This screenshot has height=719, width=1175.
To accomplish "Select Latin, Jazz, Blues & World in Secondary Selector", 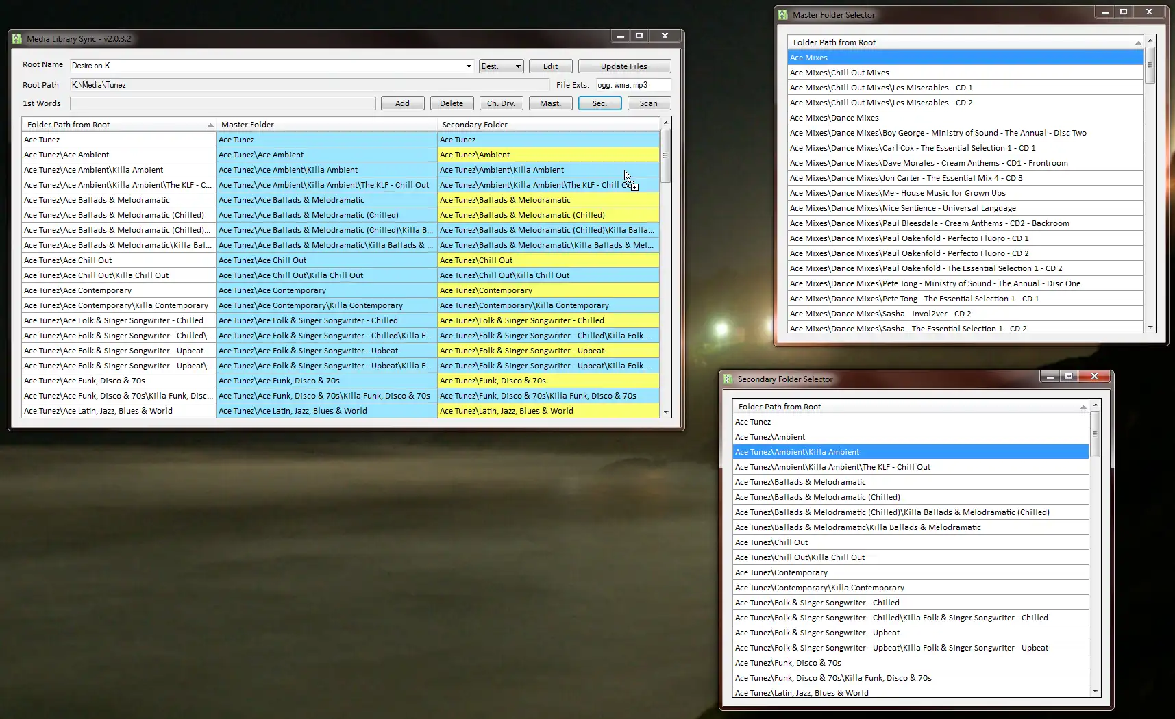I will coord(911,693).
